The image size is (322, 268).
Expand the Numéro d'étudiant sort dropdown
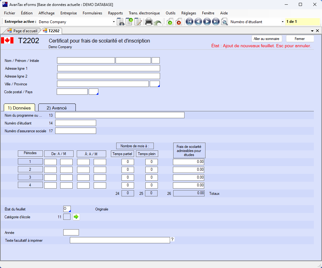283,22
